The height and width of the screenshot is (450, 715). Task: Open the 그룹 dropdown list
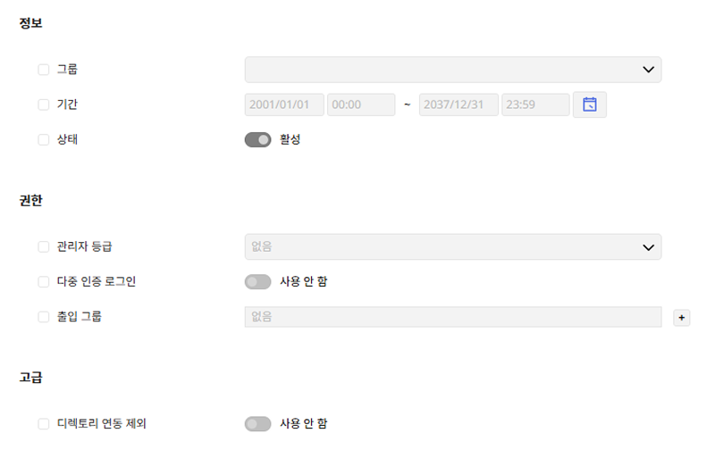pyautogui.click(x=452, y=70)
